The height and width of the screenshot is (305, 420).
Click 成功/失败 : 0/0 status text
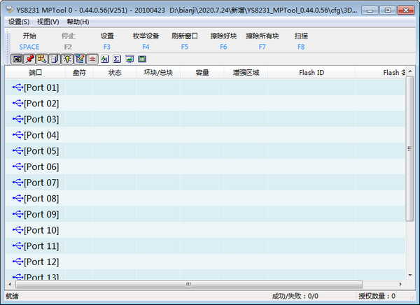(295, 296)
